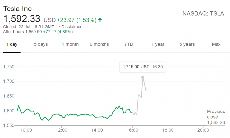Image resolution: width=230 pixels, height=138 pixels.
Task: Click the 1,715.00 USD tooltip box
Action: click(x=143, y=67)
